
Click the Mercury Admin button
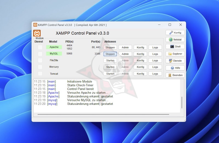[x=125, y=67]
